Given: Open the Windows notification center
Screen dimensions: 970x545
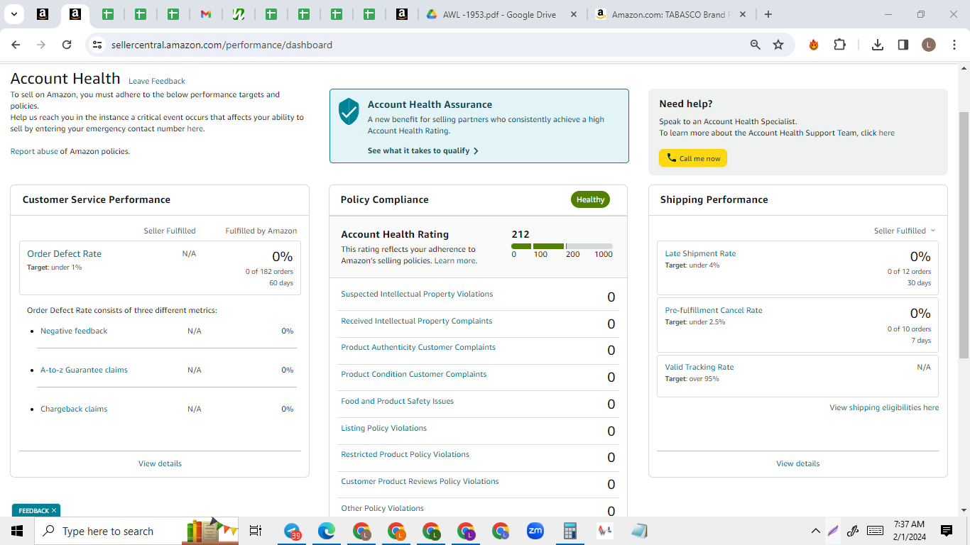Looking at the screenshot, I should pyautogui.click(x=947, y=531).
